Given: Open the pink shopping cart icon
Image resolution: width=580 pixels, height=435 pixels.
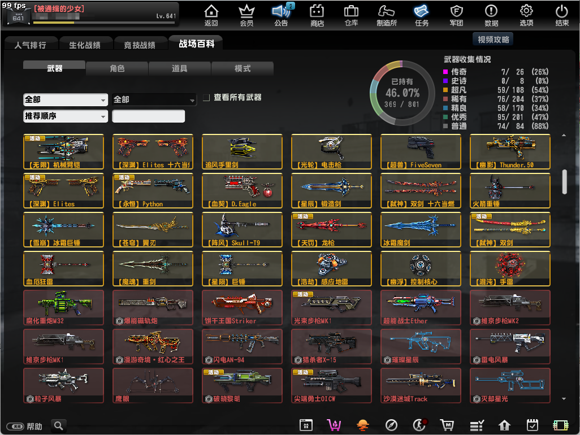Looking at the screenshot, I should point(334,425).
